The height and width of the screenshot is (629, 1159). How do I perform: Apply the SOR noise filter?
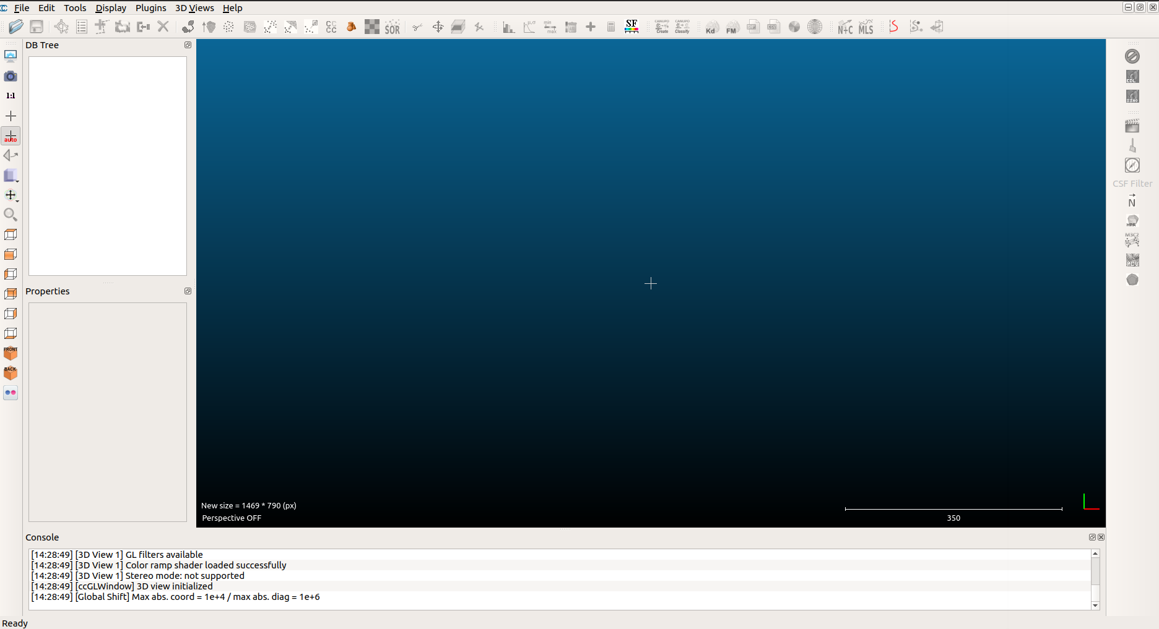click(393, 27)
